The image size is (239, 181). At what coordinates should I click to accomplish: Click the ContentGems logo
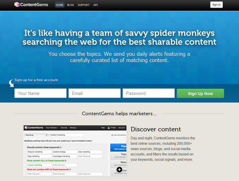coord(31,4)
